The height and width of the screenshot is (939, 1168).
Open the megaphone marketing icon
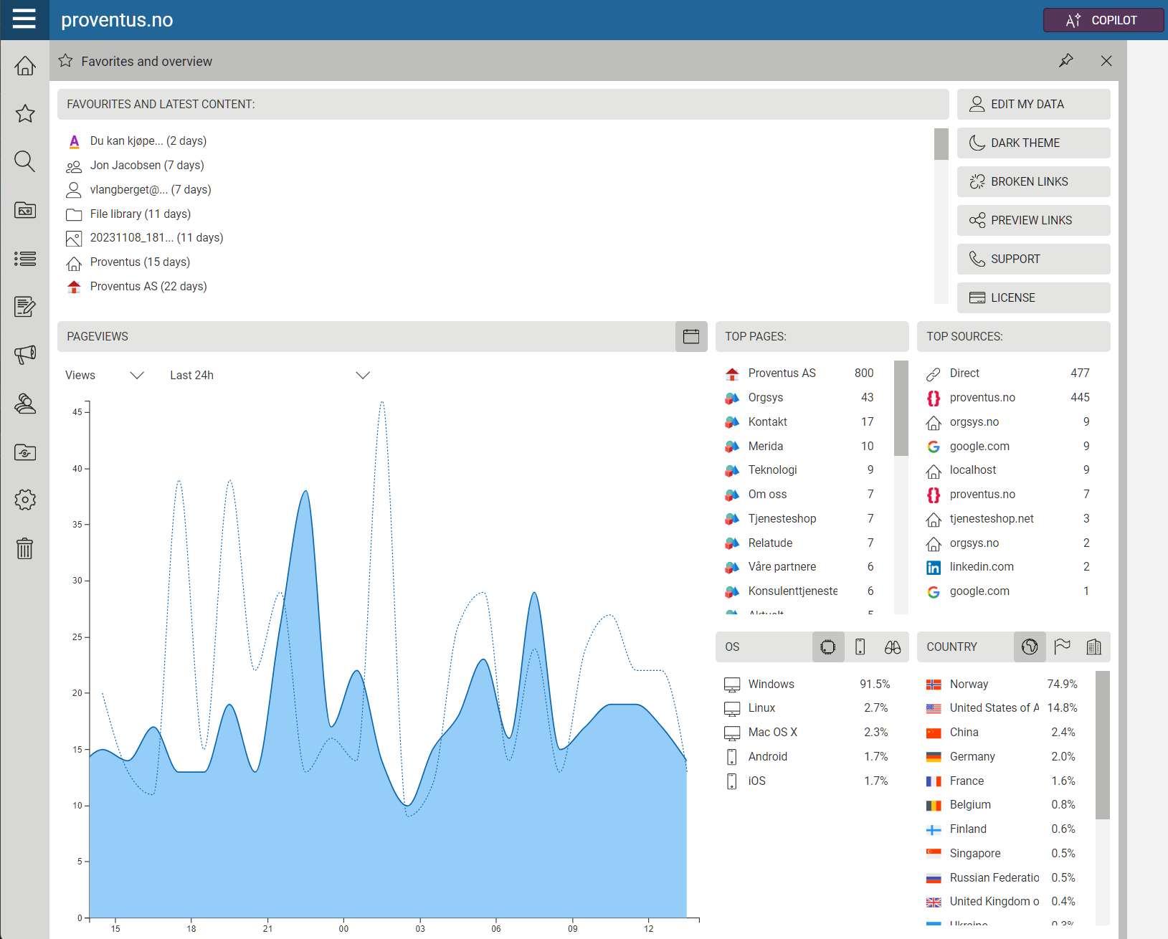pyautogui.click(x=25, y=354)
